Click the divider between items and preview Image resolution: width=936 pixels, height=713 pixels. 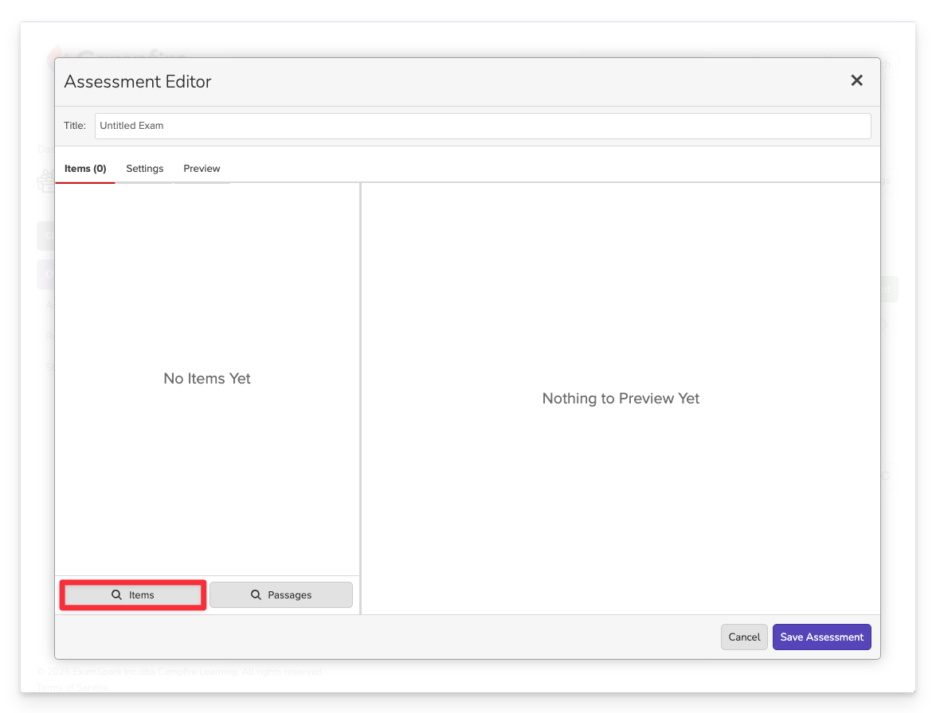(361, 398)
